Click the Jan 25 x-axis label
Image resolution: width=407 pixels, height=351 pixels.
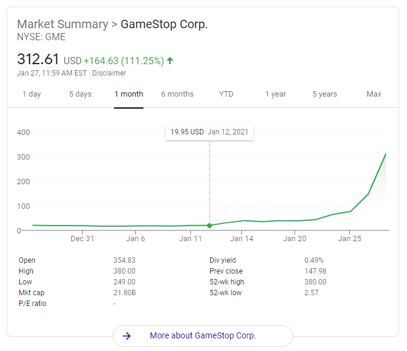pos(349,239)
